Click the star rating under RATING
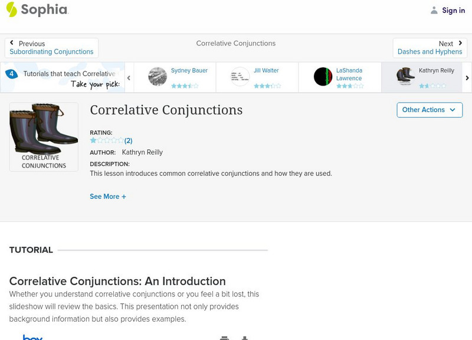This screenshot has height=340, width=472. 106,140
